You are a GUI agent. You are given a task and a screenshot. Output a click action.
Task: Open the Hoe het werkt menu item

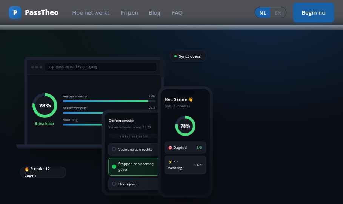(x=91, y=13)
